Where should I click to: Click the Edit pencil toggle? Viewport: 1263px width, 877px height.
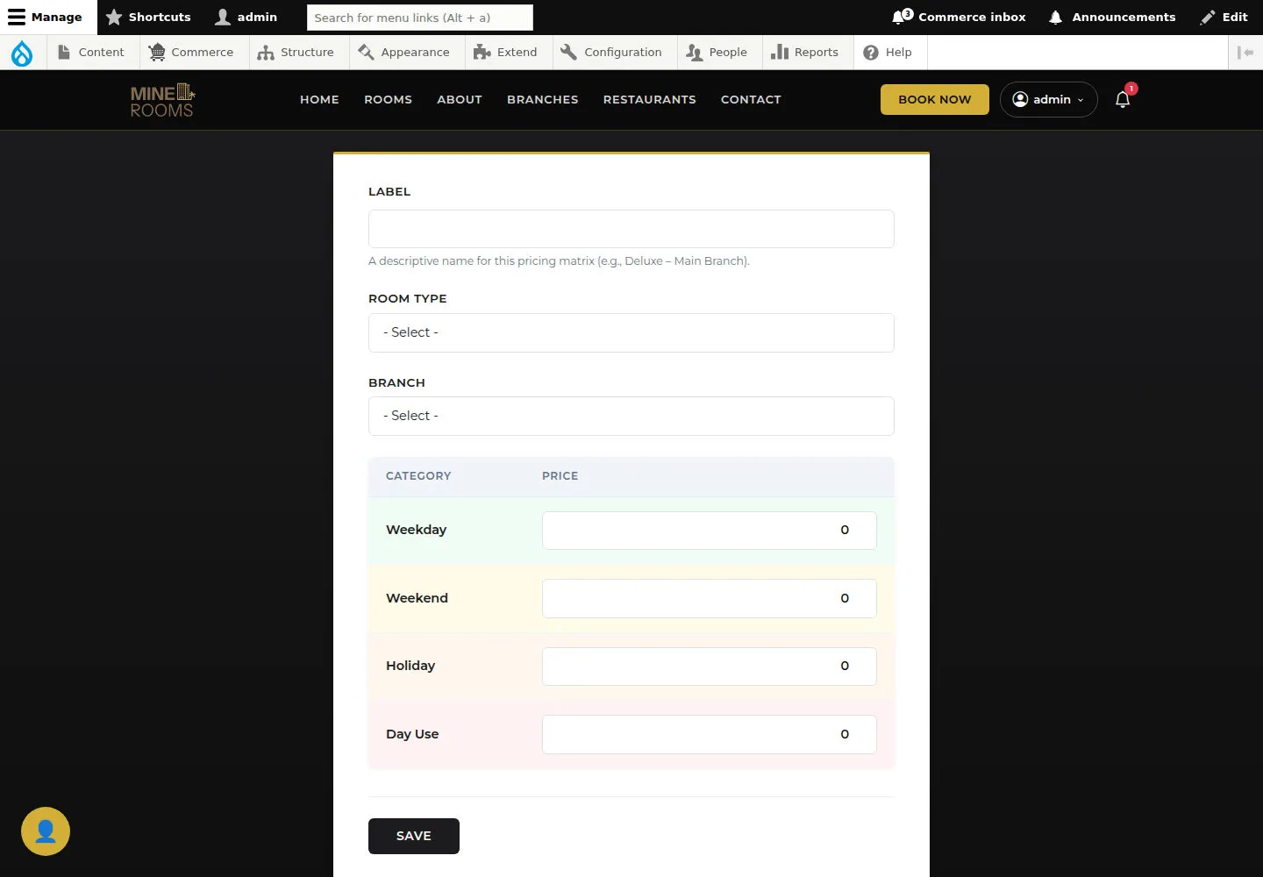pyautogui.click(x=1224, y=17)
